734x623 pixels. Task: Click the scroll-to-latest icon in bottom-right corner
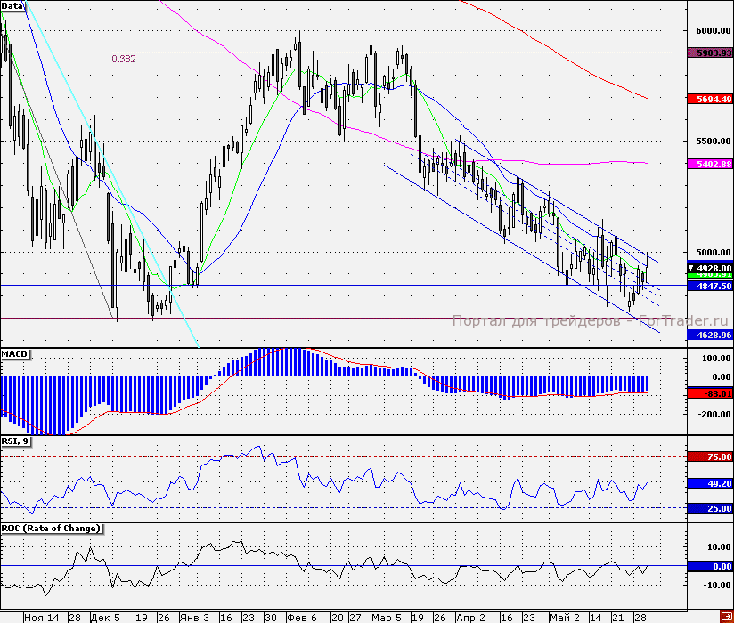(724, 617)
